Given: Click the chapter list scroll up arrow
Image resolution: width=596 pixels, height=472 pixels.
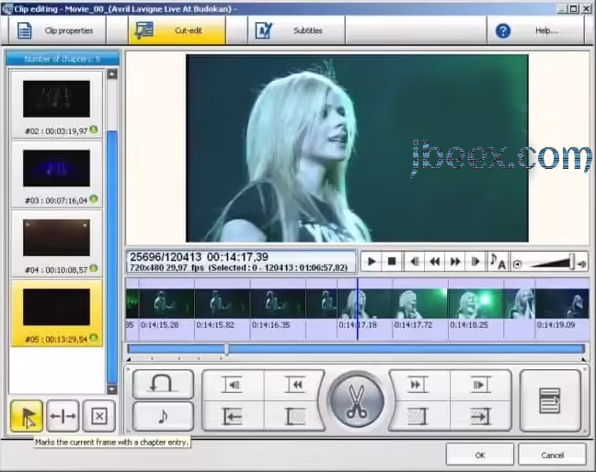Looking at the screenshot, I should 112,74.
